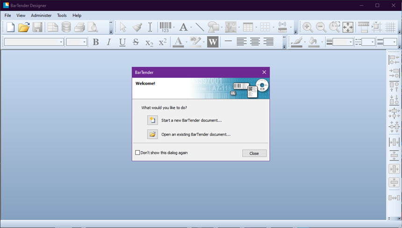Click the fill color bucket swatch

[x=313, y=42]
